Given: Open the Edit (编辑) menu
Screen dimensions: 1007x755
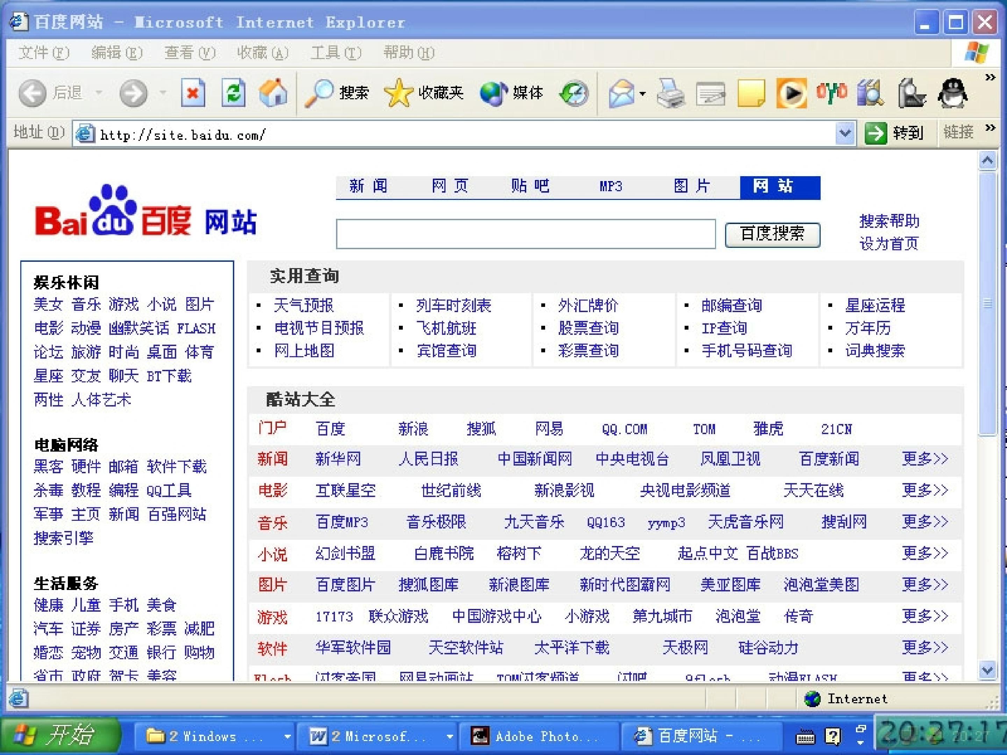Looking at the screenshot, I should [x=117, y=53].
